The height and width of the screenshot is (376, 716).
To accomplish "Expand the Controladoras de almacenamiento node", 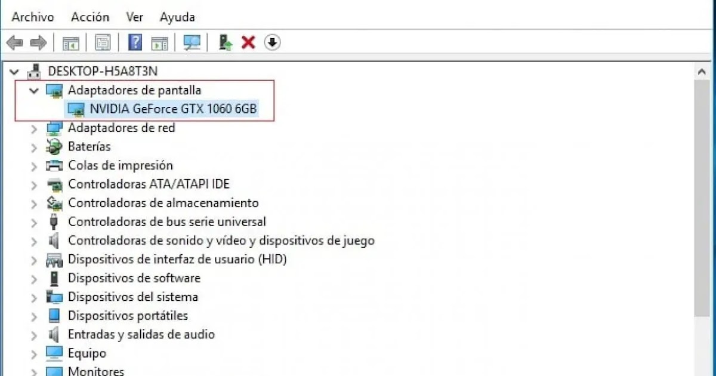I will [34, 203].
